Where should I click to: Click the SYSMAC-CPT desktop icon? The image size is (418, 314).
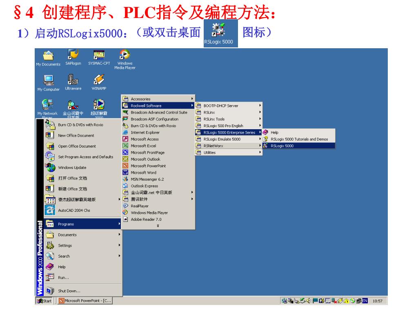99,57
